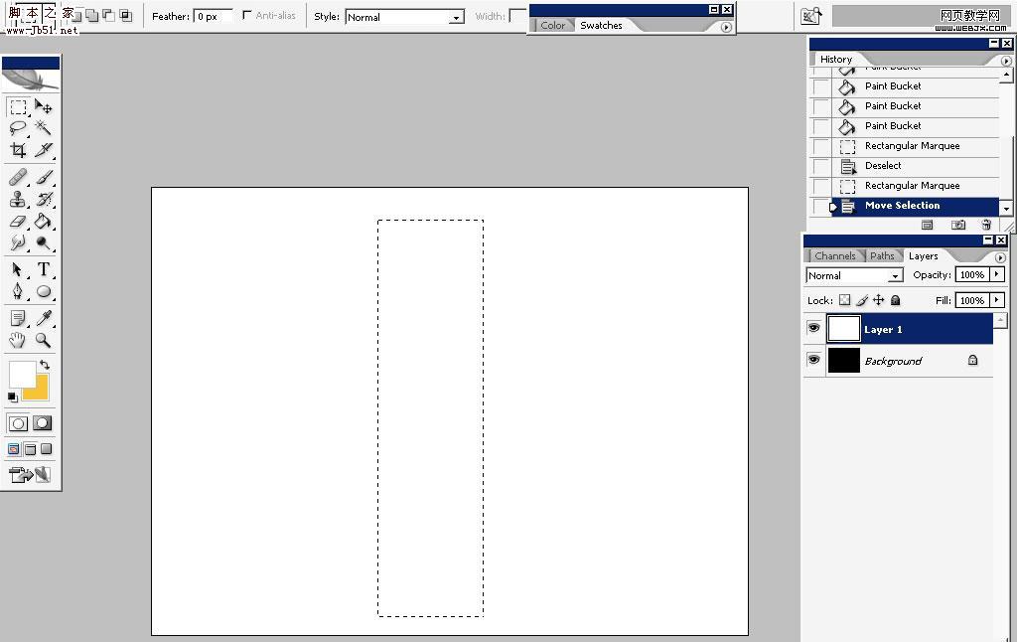The width and height of the screenshot is (1017, 642).
Task: Open the Swatches tab
Action: 600,26
